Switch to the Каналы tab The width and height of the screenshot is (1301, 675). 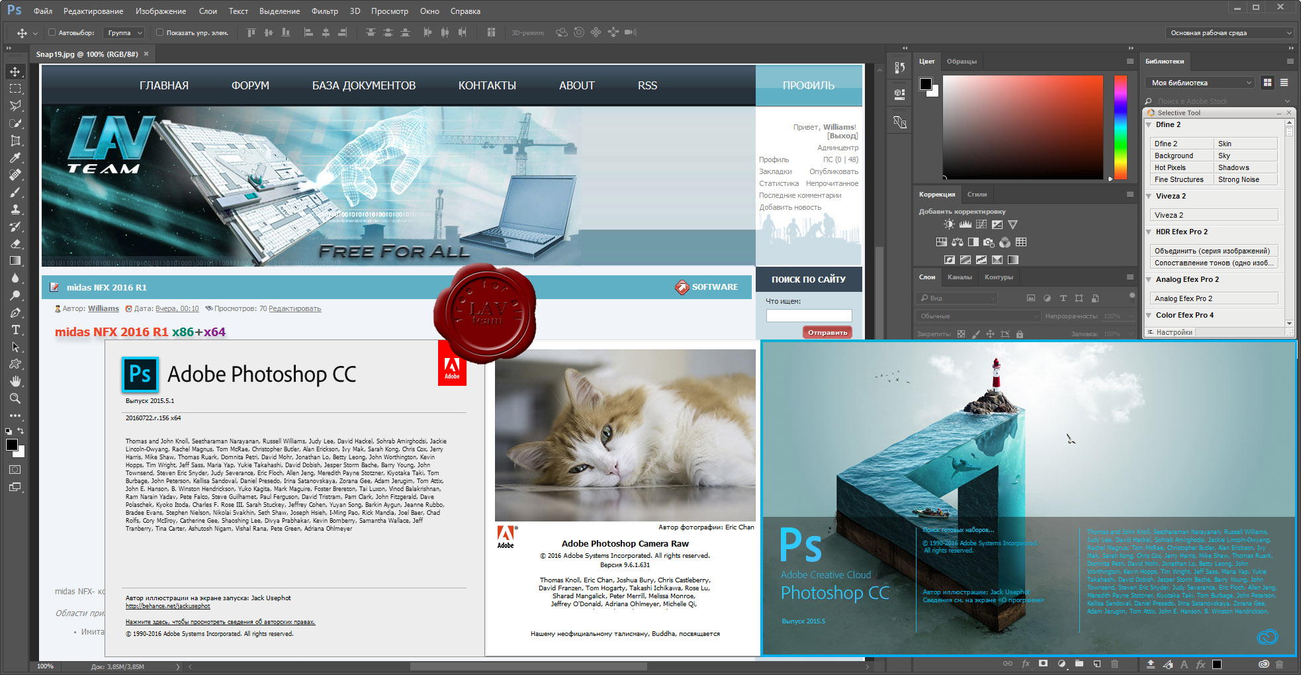[x=960, y=277]
